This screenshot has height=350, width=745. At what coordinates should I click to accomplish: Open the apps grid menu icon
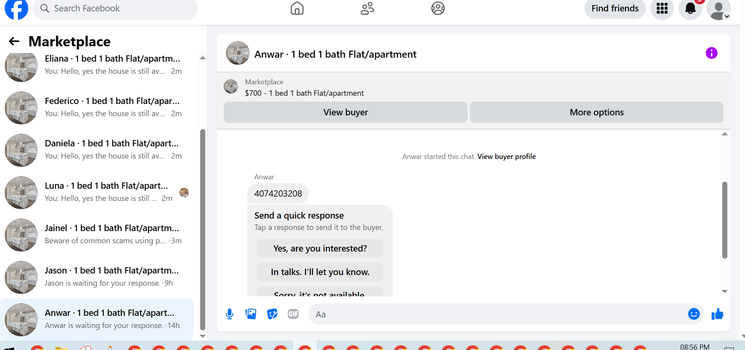click(662, 8)
